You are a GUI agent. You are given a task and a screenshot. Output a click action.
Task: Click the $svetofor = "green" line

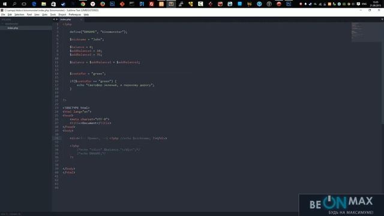tap(88, 73)
